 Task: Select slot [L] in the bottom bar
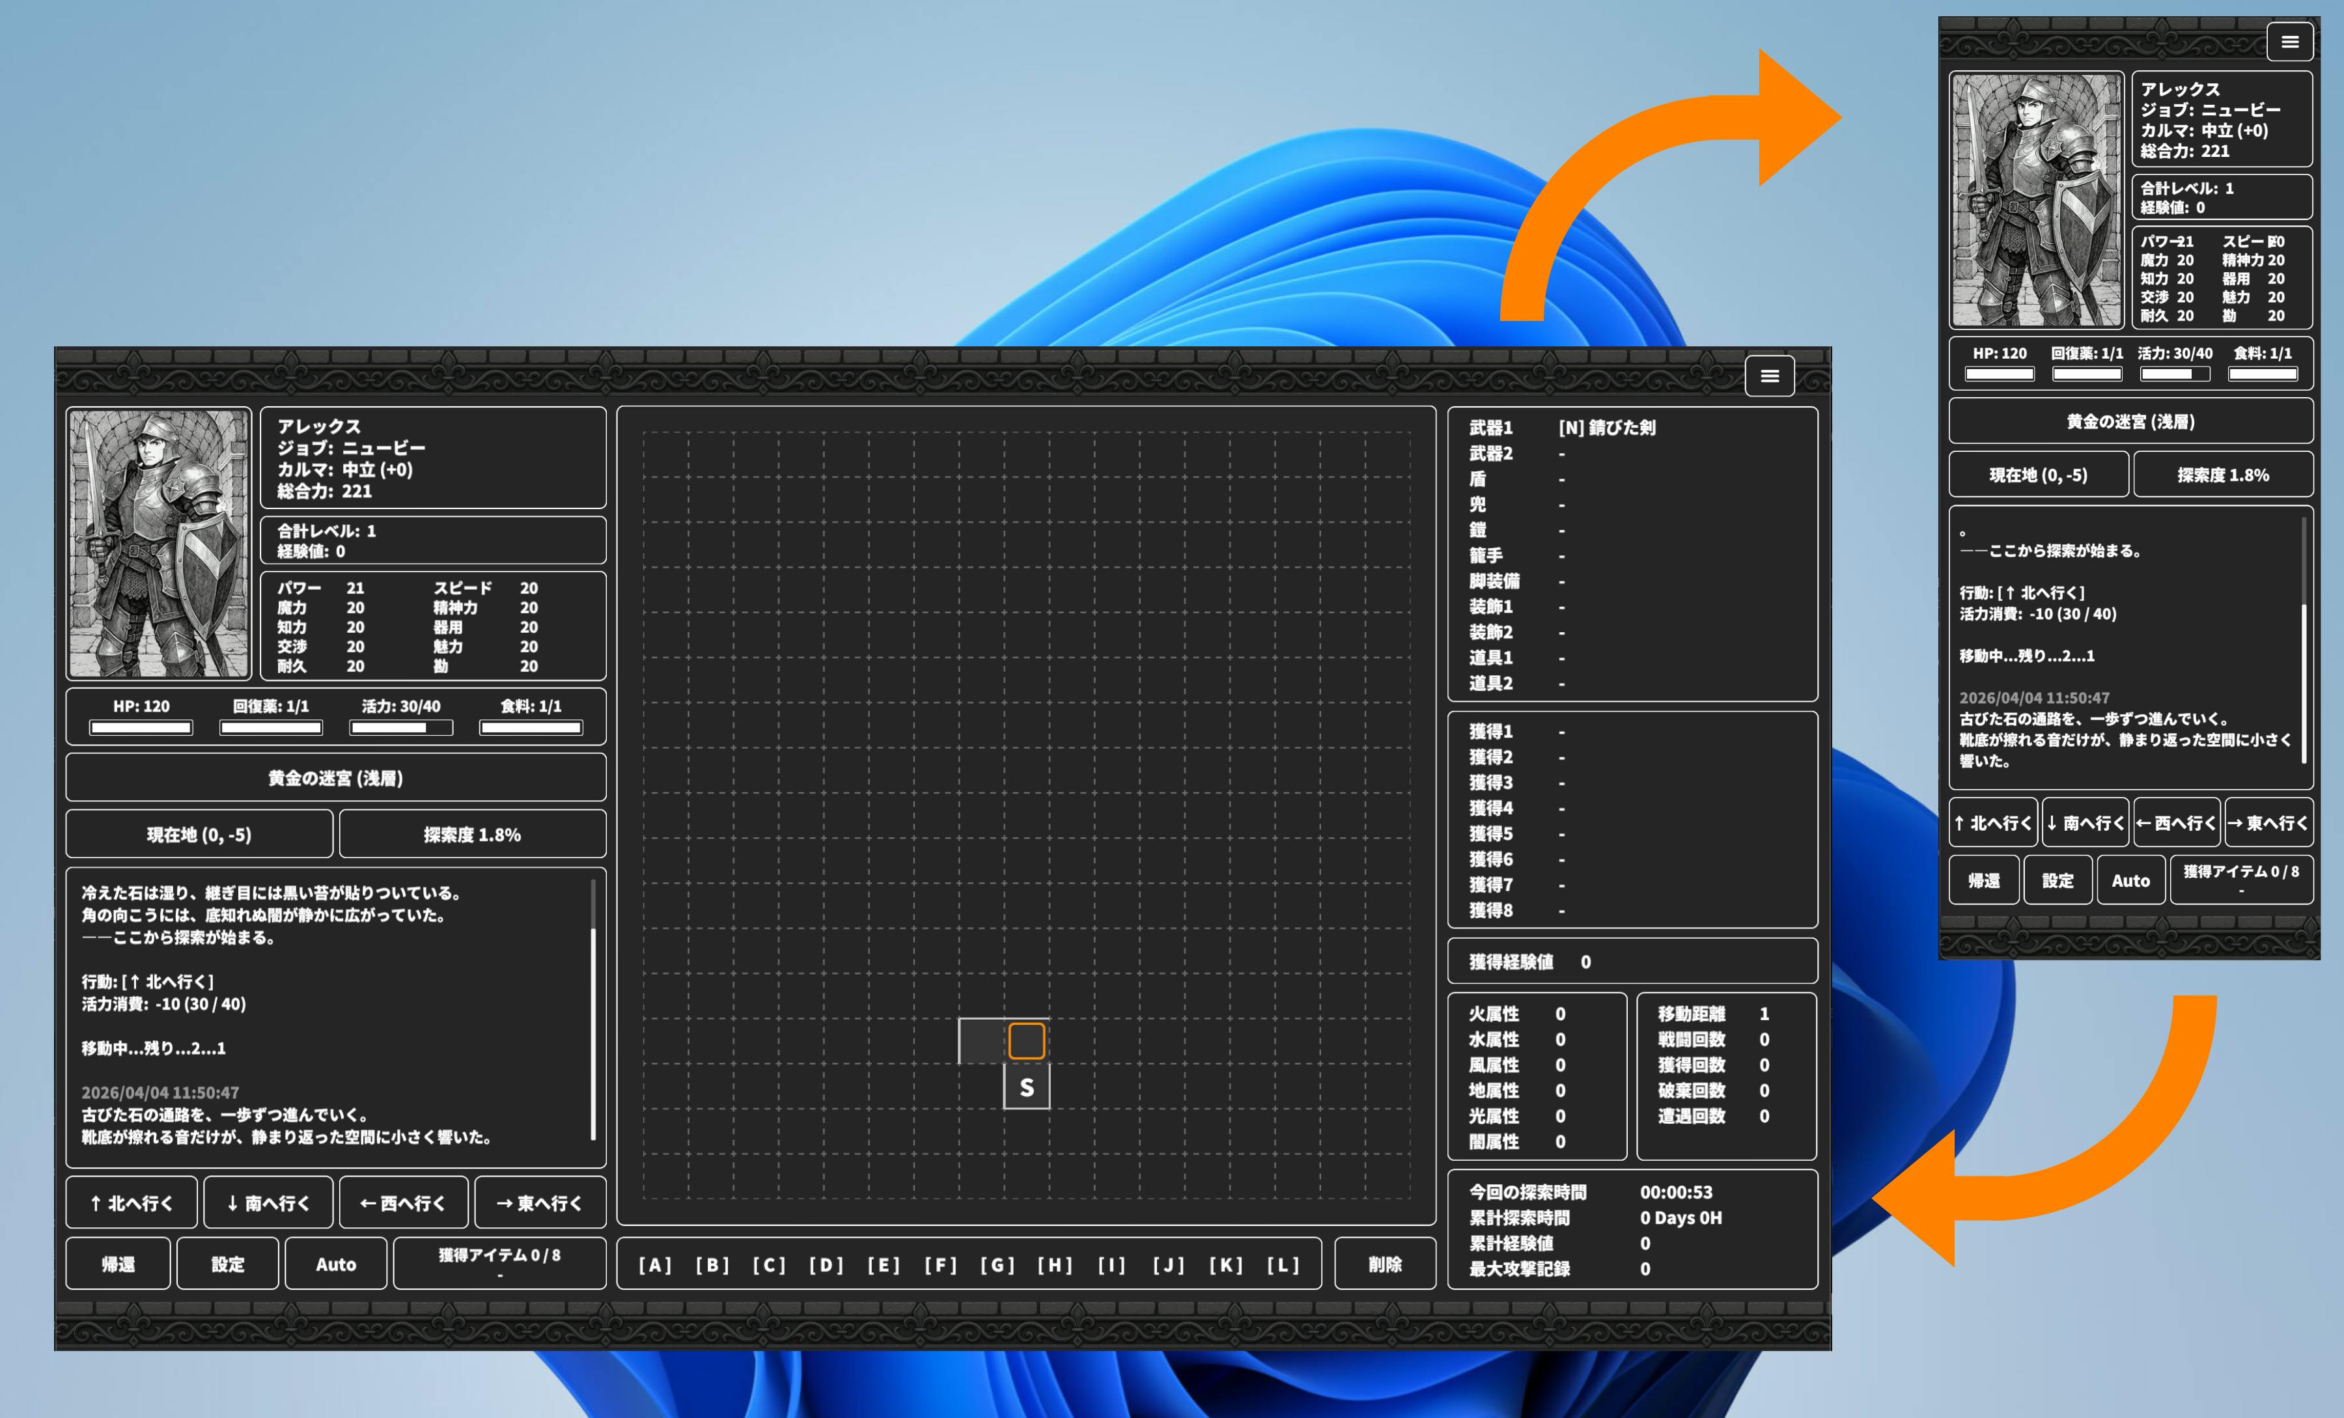click(x=1282, y=1264)
